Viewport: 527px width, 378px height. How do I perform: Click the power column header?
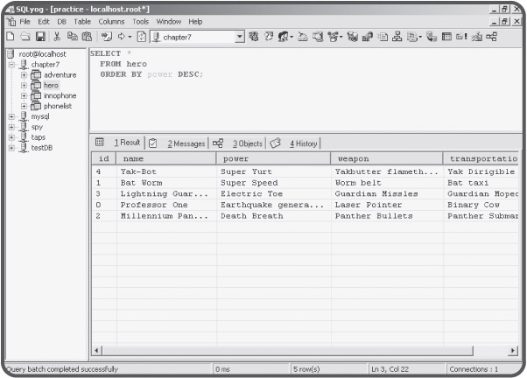pyautogui.click(x=273, y=158)
